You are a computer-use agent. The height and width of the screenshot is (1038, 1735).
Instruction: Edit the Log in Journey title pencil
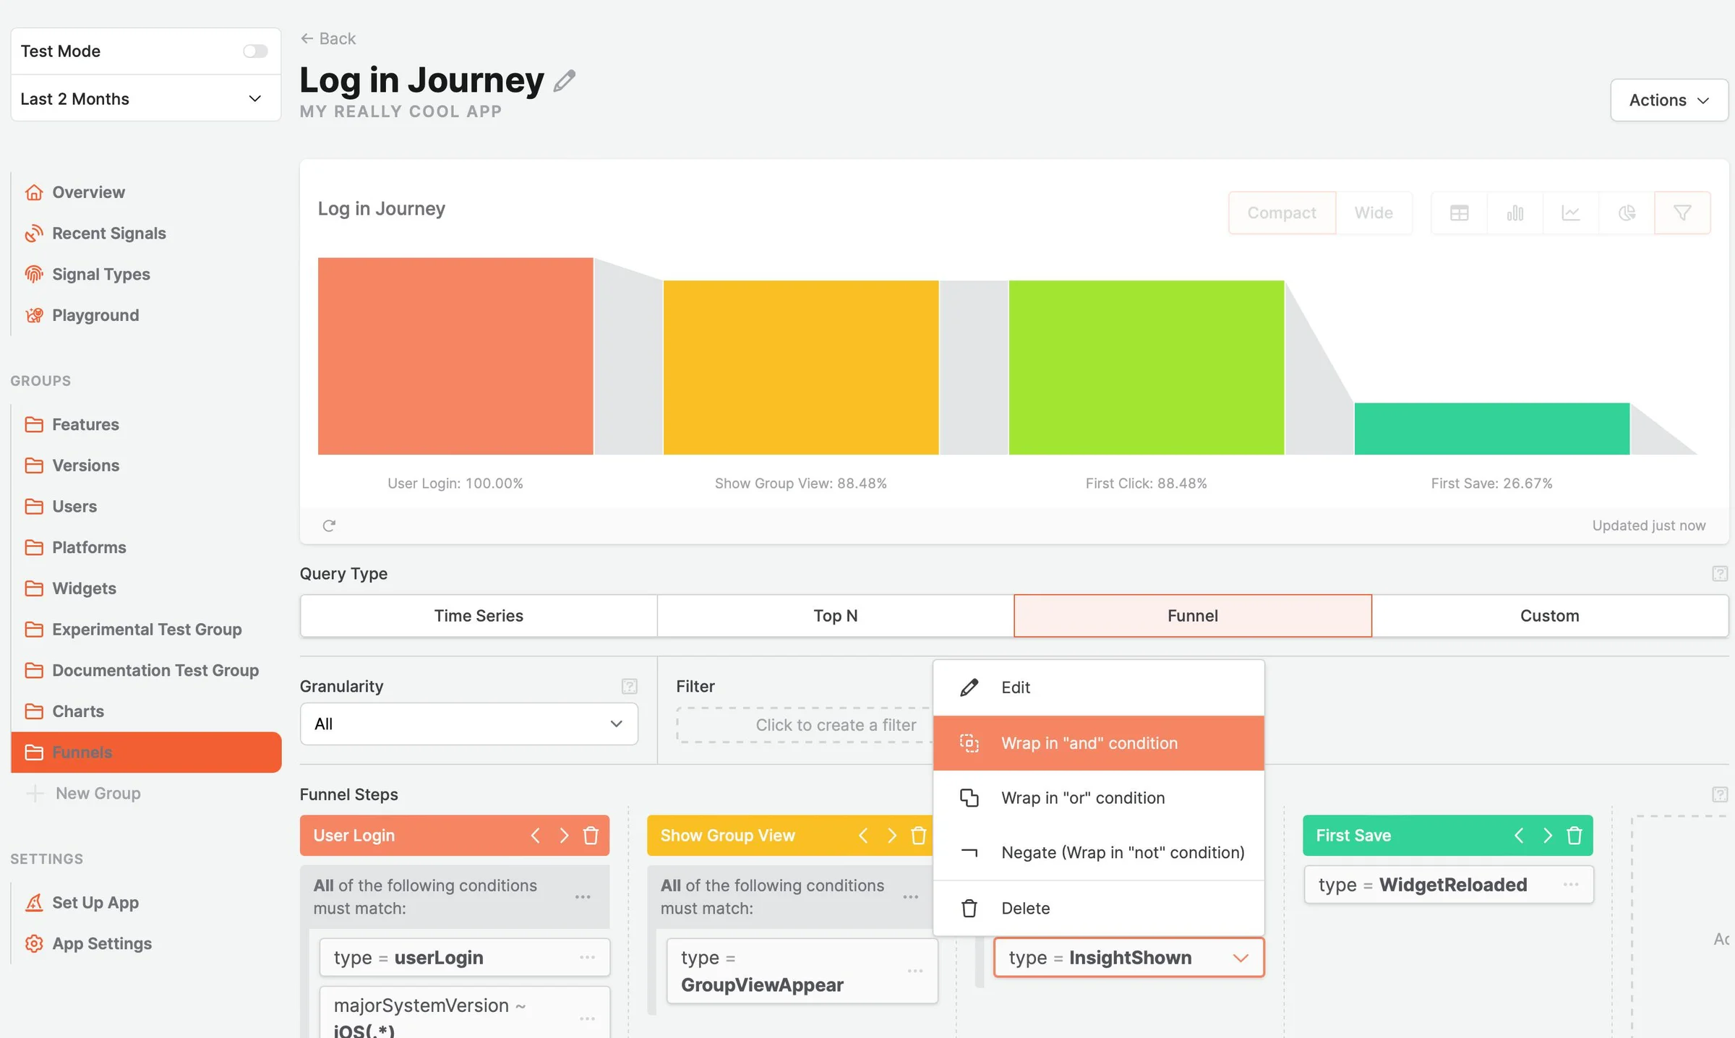click(565, 80)
